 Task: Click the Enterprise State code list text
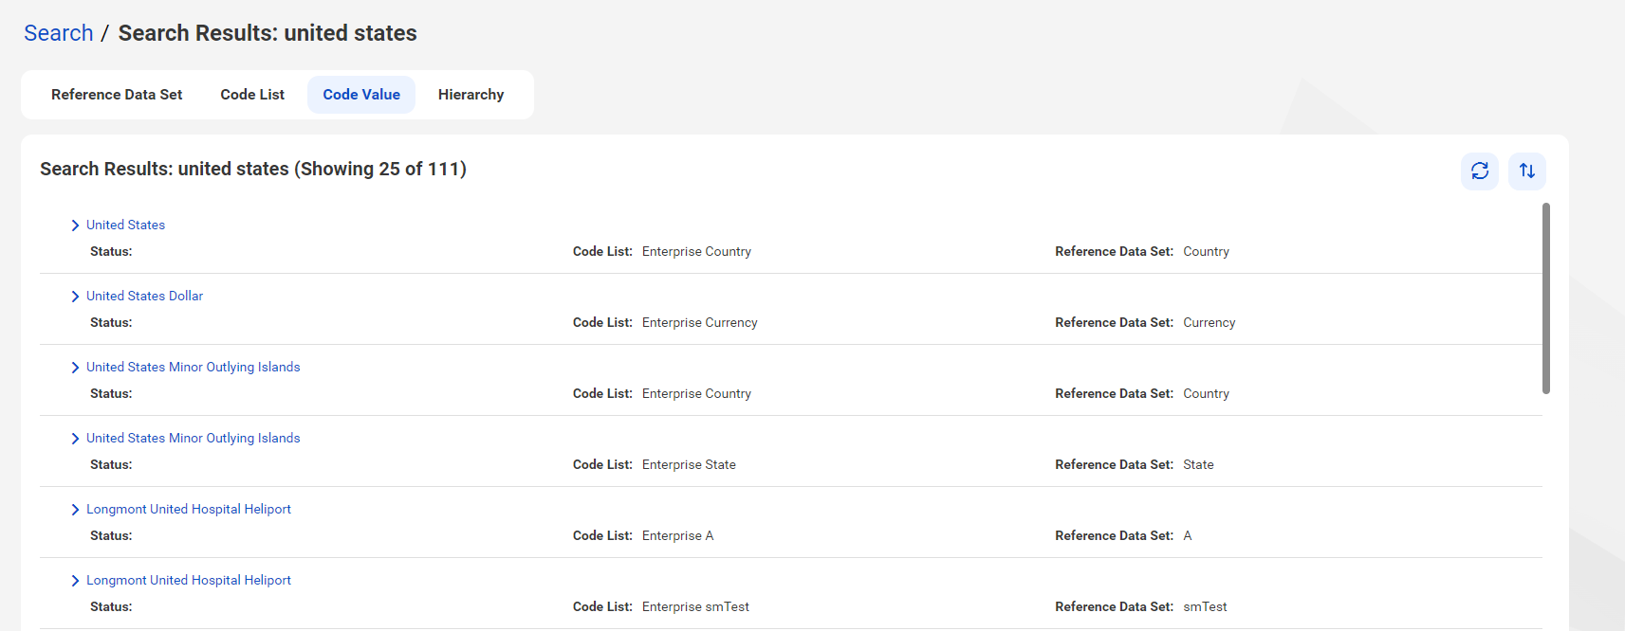point(689,464)
